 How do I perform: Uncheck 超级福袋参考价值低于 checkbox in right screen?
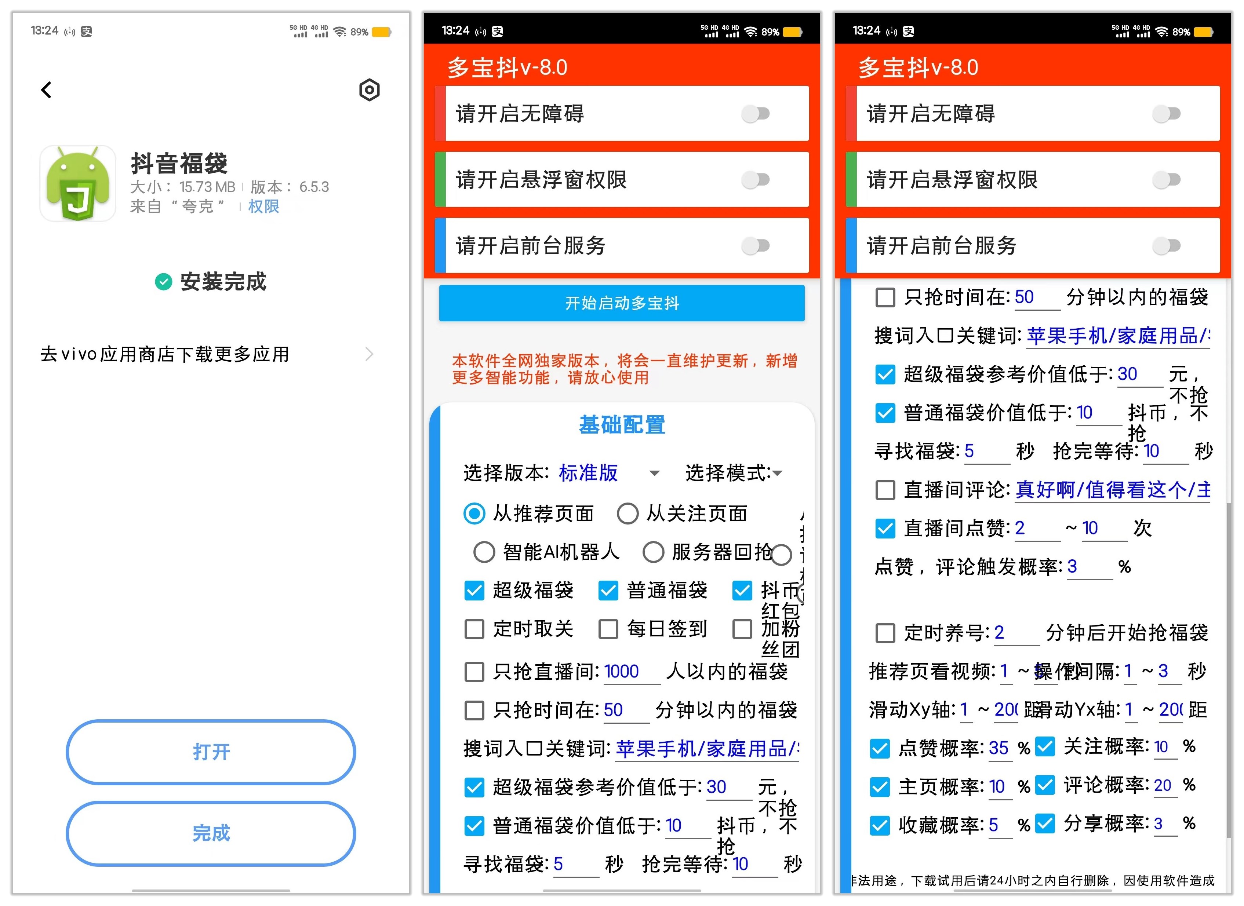[885, 375]
